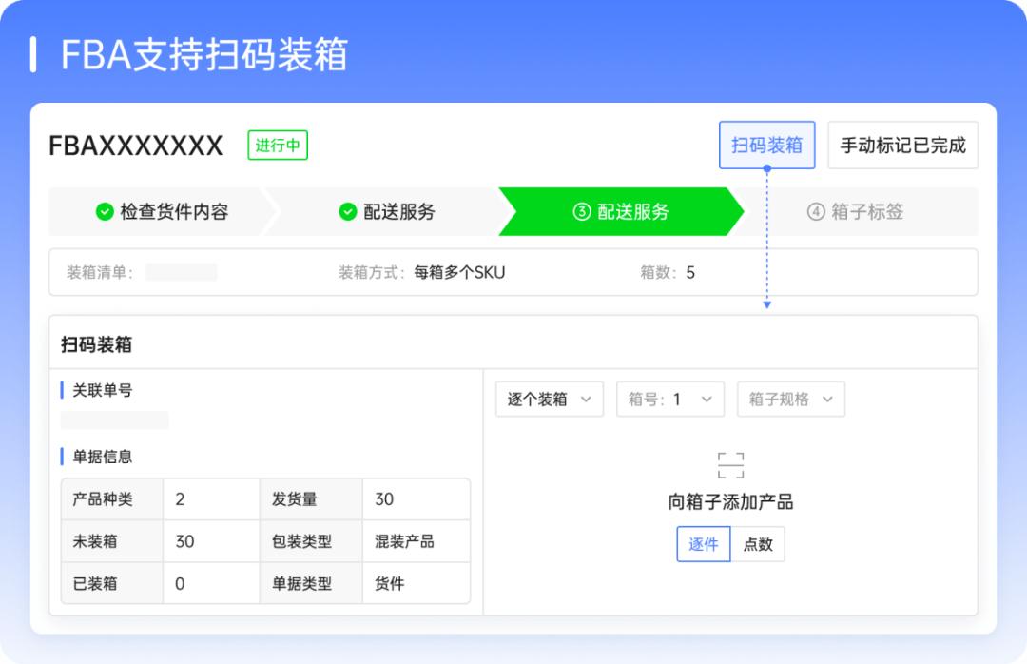Open the 逐个装箱 dropdown

550,400
